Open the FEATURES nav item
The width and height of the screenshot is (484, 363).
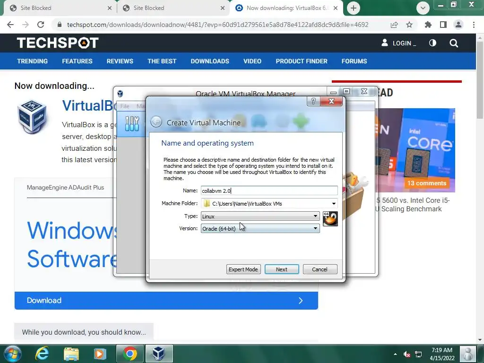click(x=77, y=61)
